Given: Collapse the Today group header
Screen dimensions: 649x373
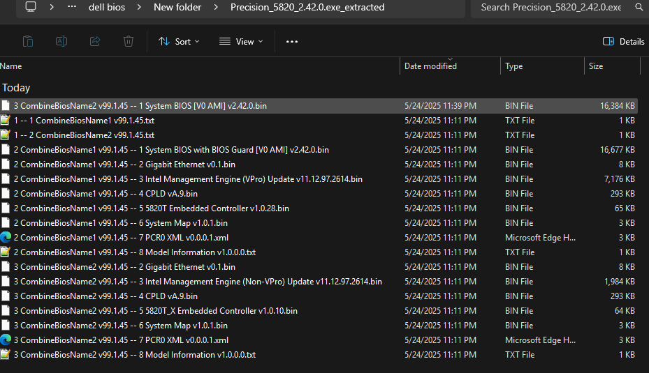Looking at the screenshot, I should [16, 88].
